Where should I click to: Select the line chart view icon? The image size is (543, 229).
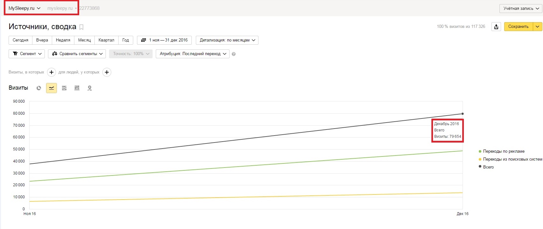pyautogui.click(x=52, y=88)
